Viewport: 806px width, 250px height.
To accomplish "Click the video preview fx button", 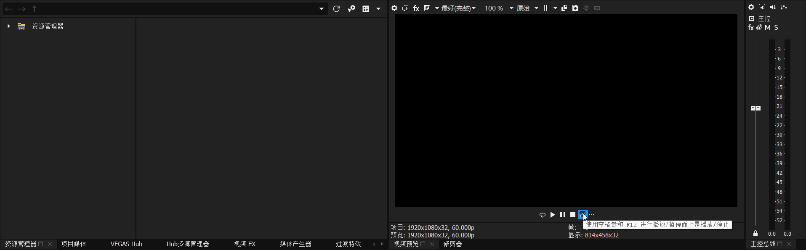I will [416, 8].
